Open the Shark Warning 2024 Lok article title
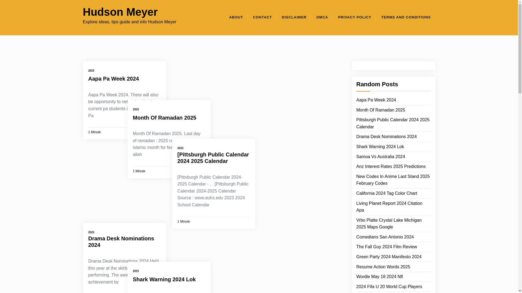Screen dimensions: 522x293 click(x=164, y=279)
